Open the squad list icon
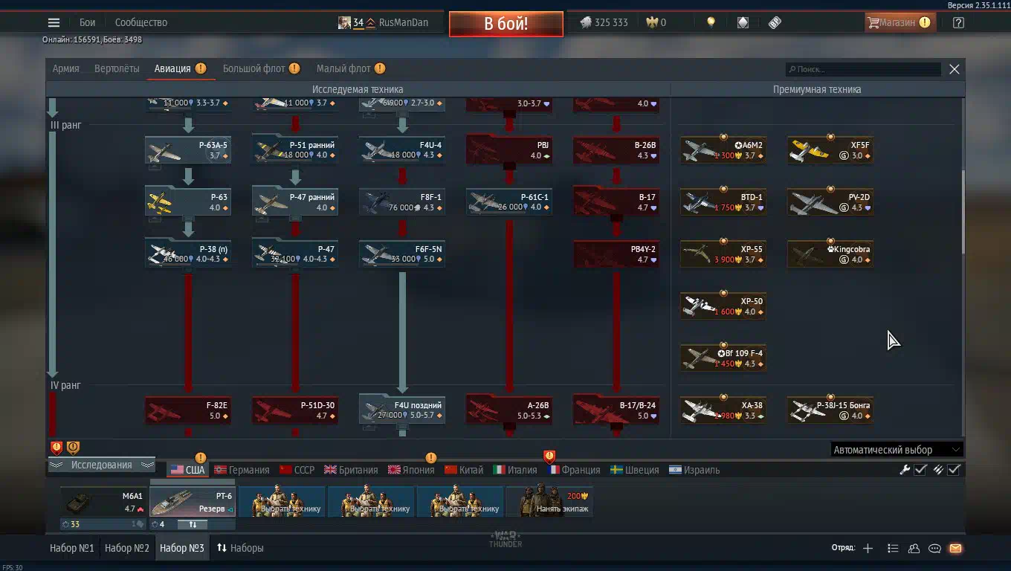Screen dimensions: 1011x571 893,548
